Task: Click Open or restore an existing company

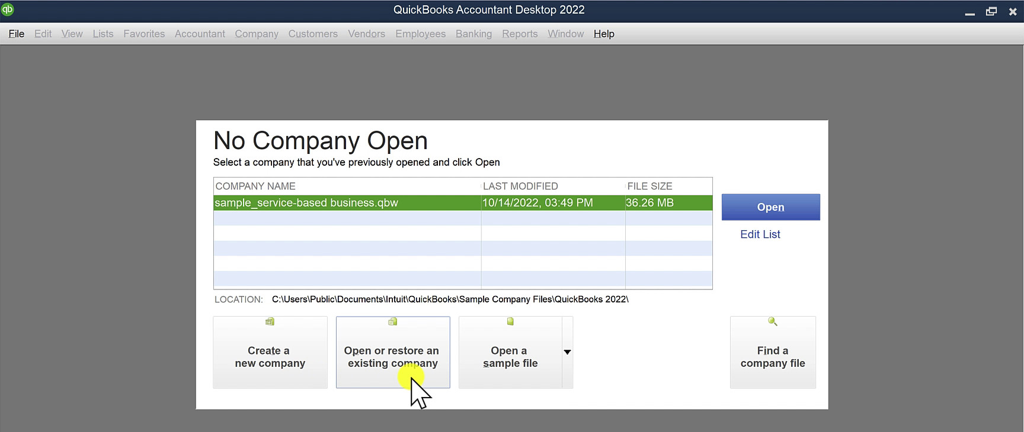Action: coord(393,352)
